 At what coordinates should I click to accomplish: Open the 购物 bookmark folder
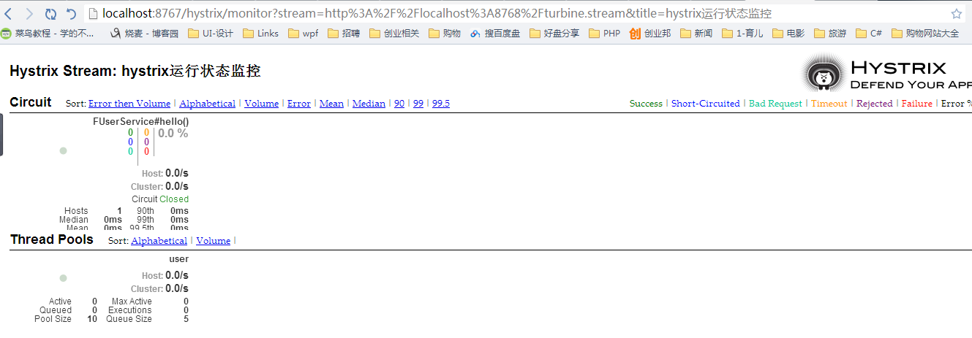tap(445, 33)
